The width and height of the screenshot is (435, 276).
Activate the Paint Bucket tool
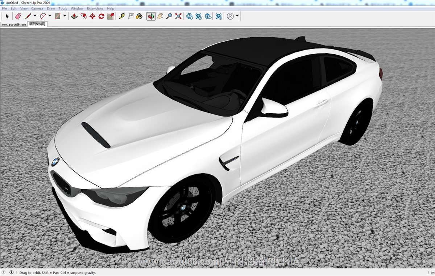click(x=140, y=16)
